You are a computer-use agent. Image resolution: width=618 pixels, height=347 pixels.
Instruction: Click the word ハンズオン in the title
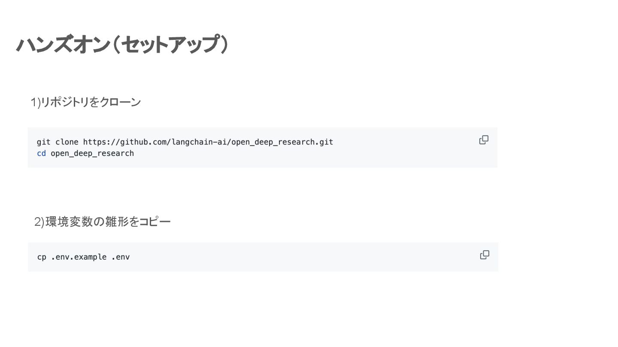pos(63,45)
